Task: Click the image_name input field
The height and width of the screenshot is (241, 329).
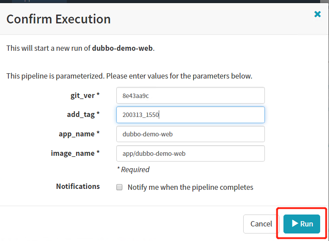Action: [190, 154]
